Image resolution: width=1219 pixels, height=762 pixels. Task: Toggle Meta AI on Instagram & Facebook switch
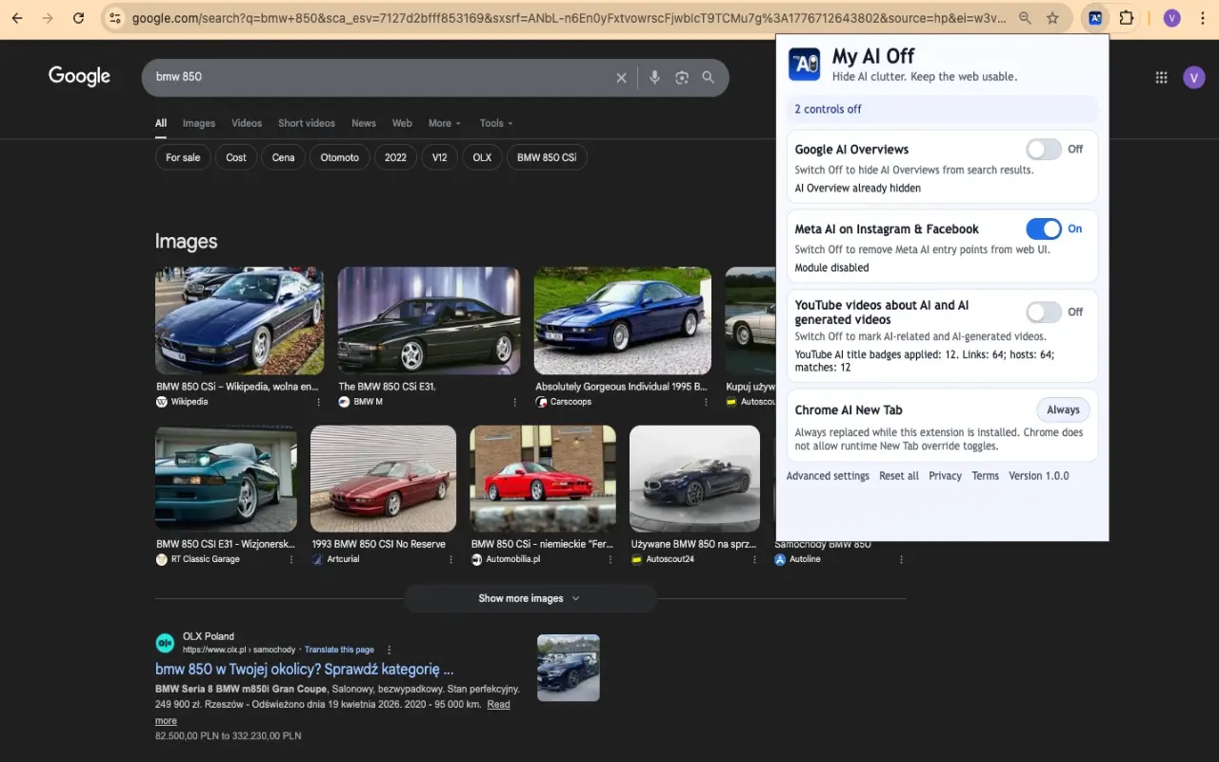[1044, 229]
